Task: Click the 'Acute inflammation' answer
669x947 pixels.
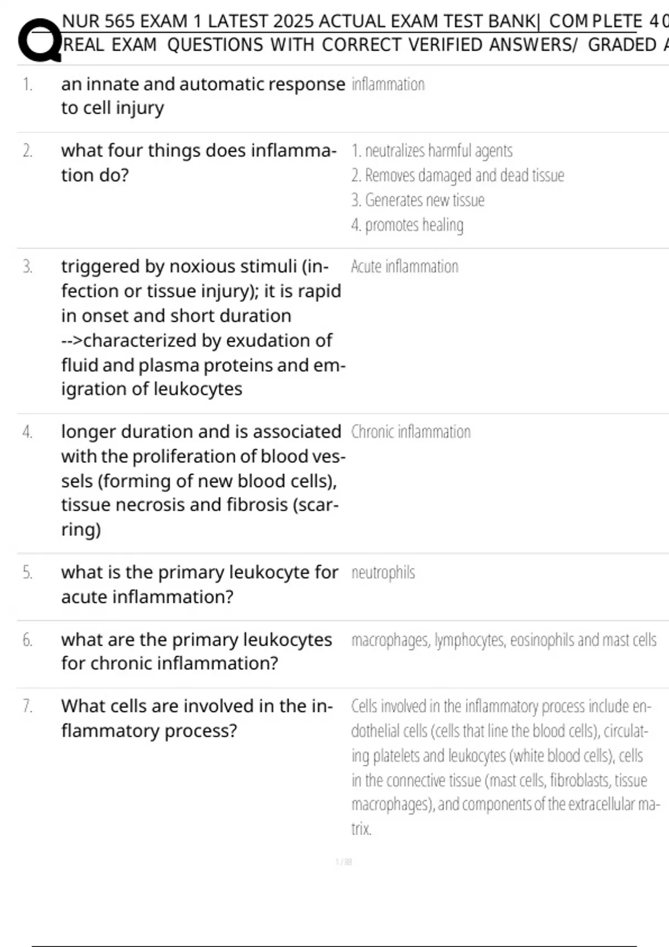Action: click(404, 266)
